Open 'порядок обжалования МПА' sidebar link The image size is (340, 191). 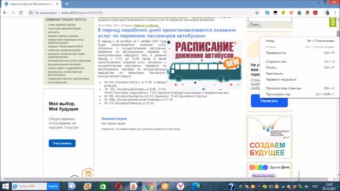tap(65, 46)
